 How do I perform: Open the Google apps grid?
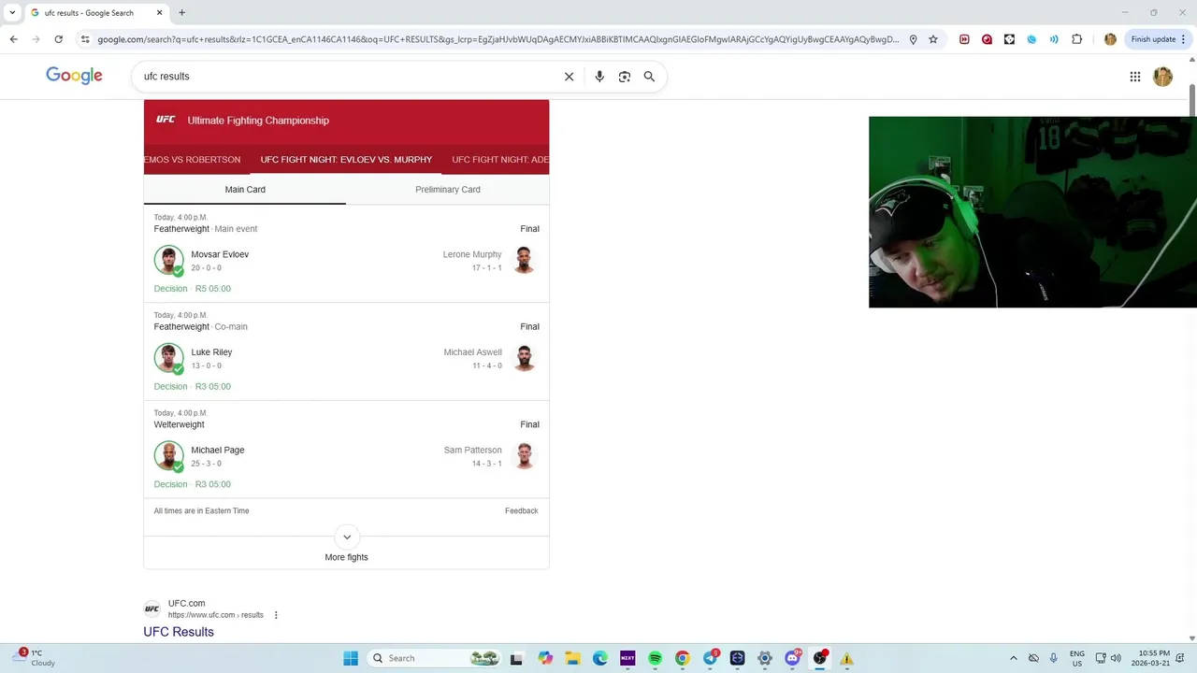[1135, 77]
